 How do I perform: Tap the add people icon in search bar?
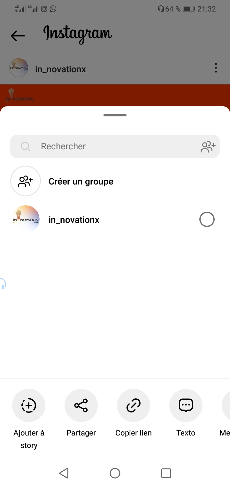click(208, 146)
